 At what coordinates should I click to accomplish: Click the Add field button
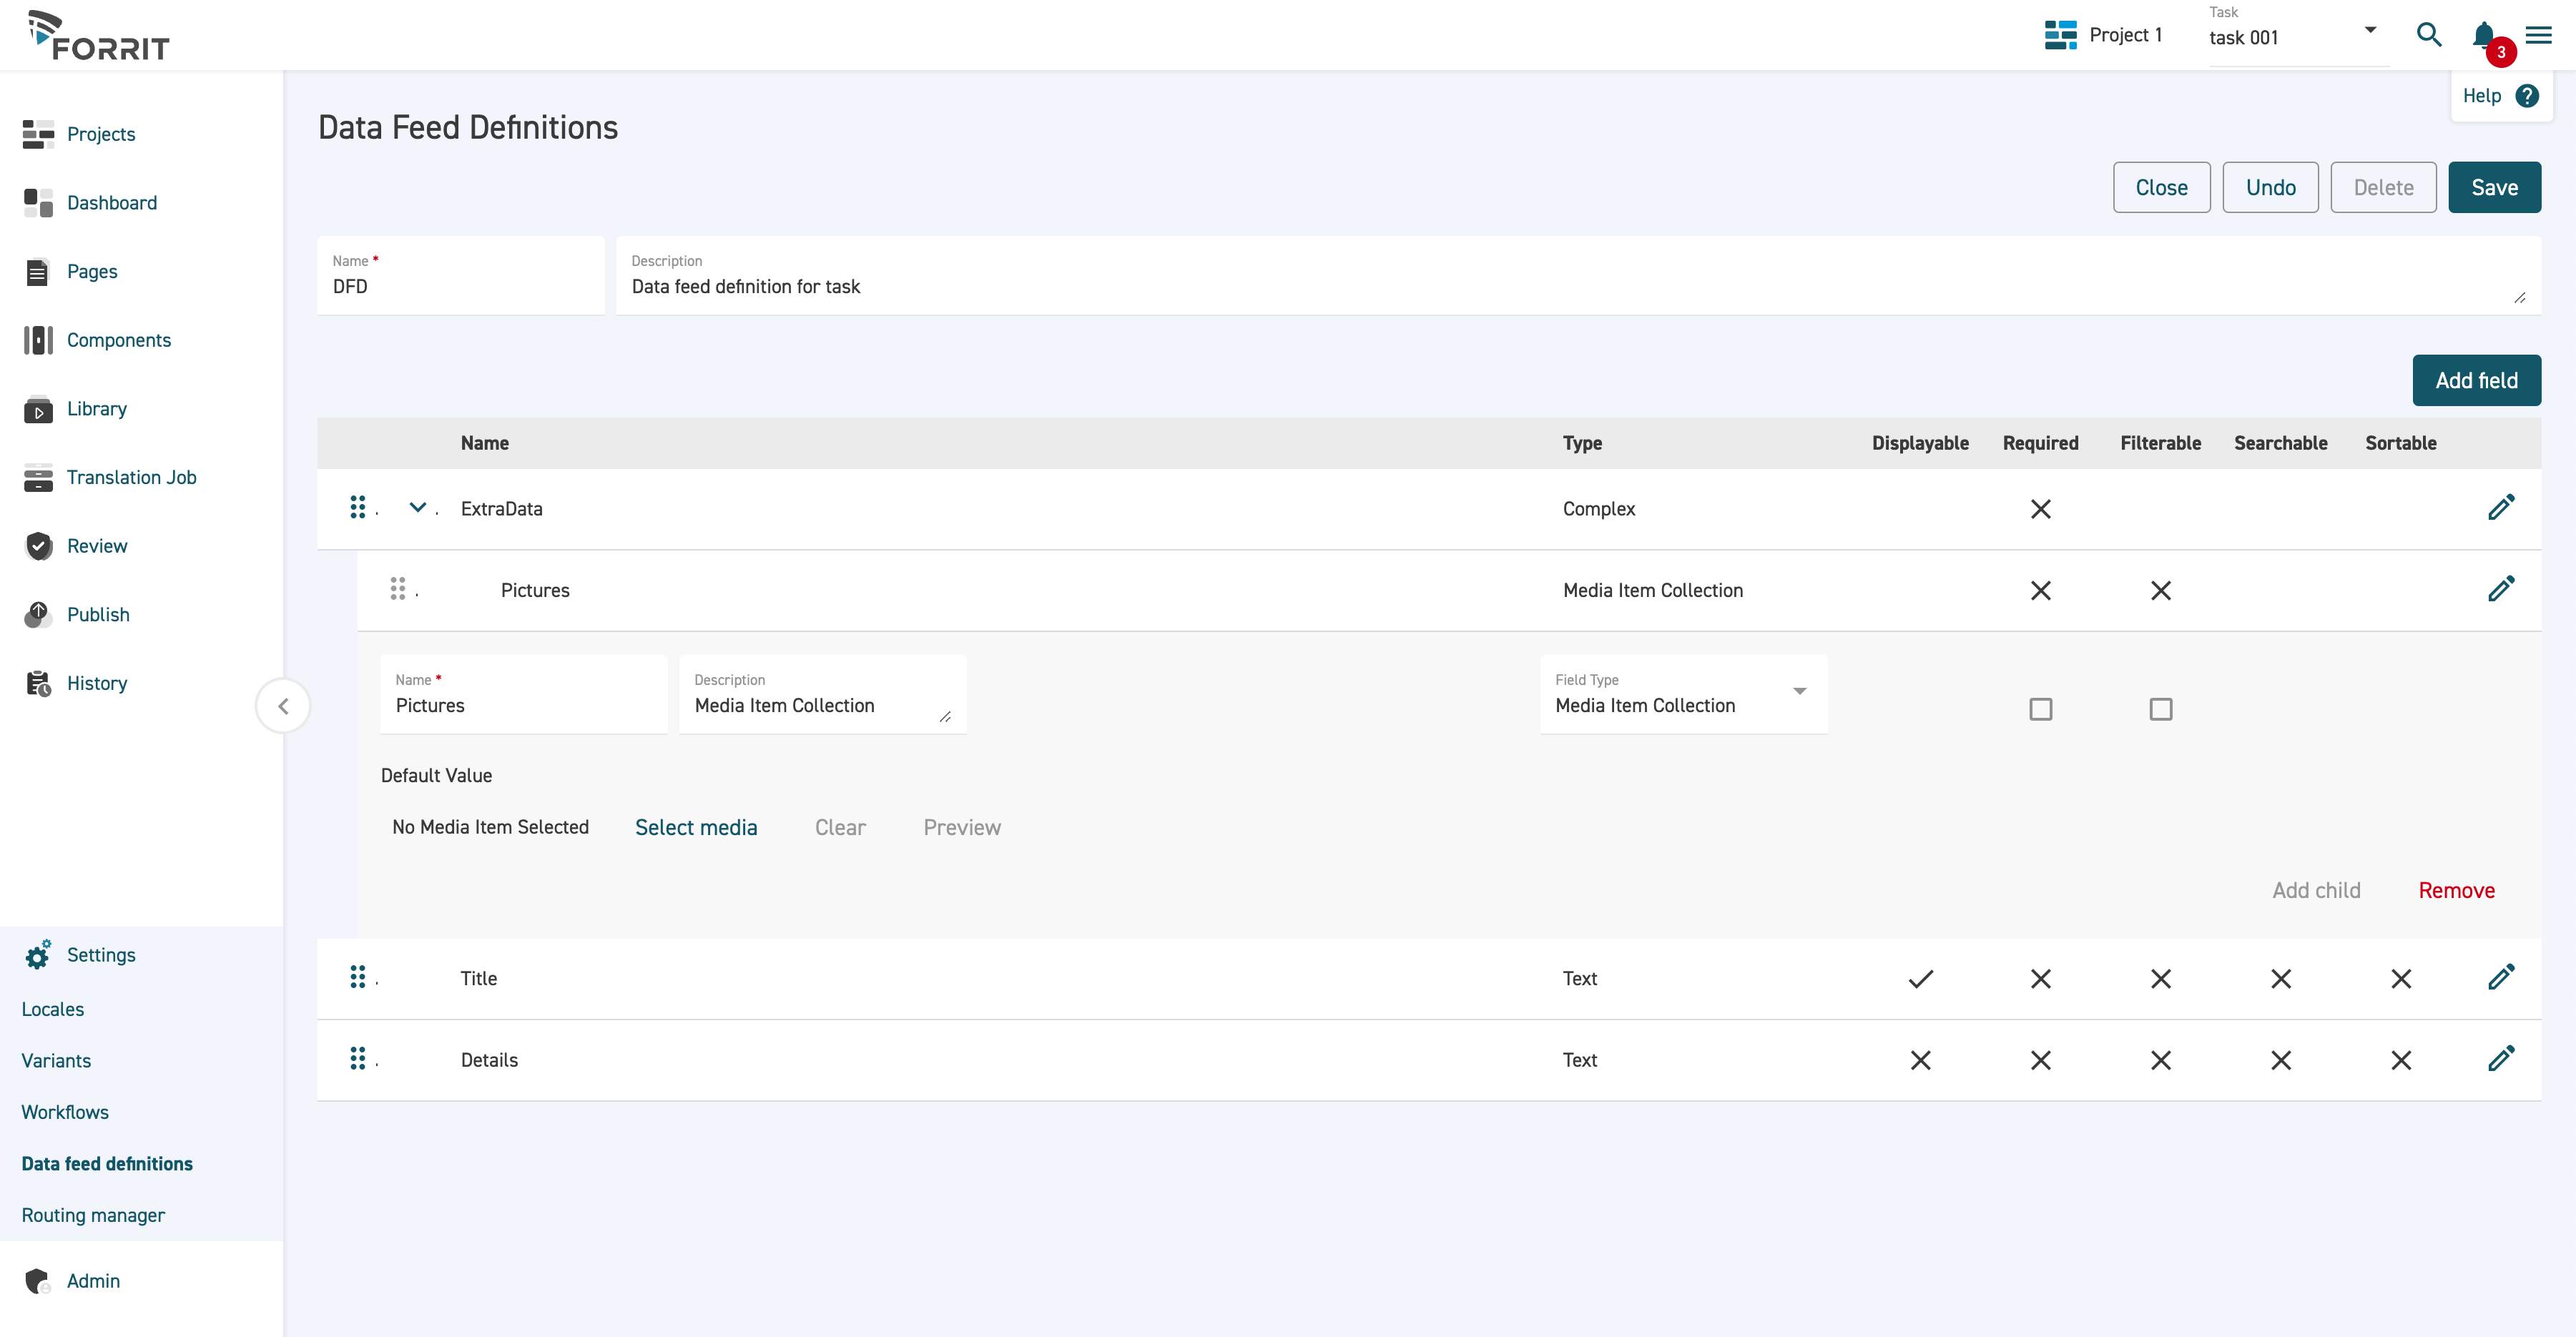pyautogui.click(x=2475, y=380)
